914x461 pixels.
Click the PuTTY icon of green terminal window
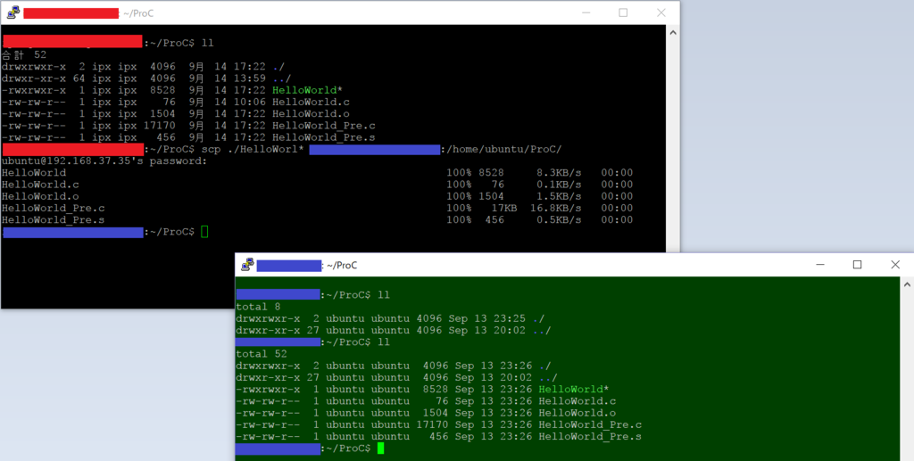(248, 265)
